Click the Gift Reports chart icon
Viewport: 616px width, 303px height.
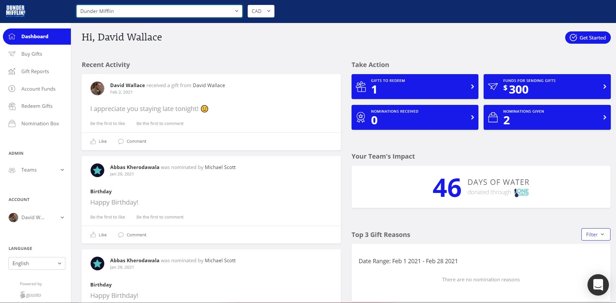pyautogui.click(x=12, y=72)
